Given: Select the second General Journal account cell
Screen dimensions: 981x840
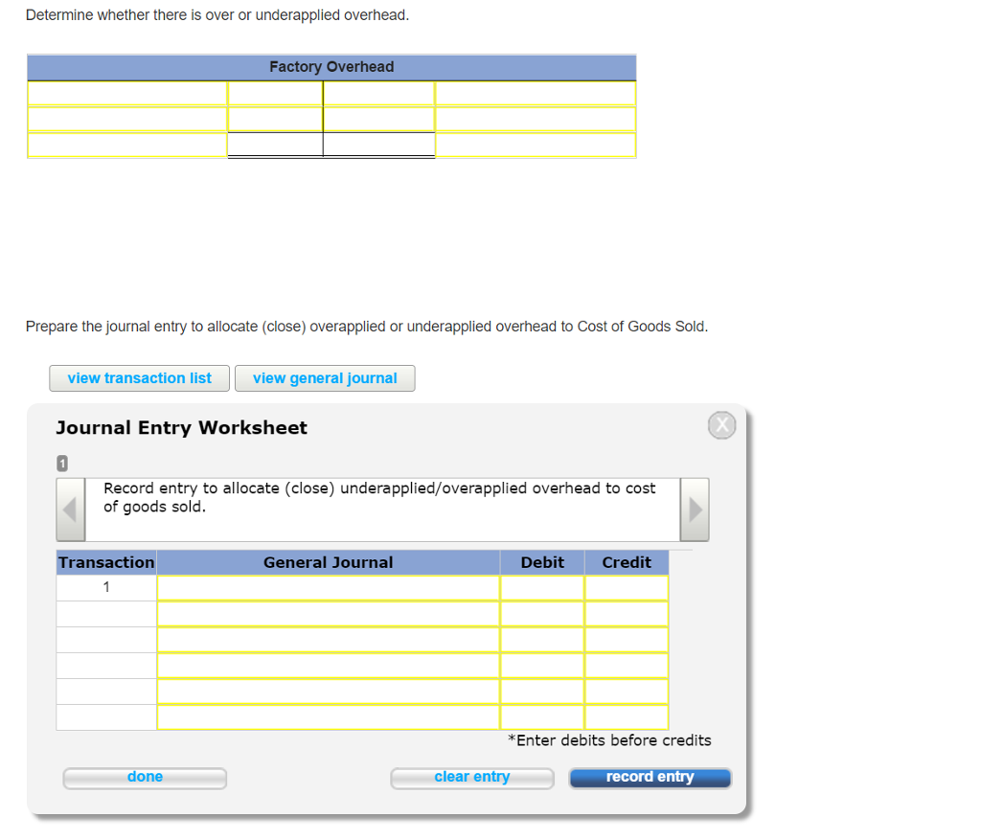Looking at the screenshot, I should click(328, 613).
